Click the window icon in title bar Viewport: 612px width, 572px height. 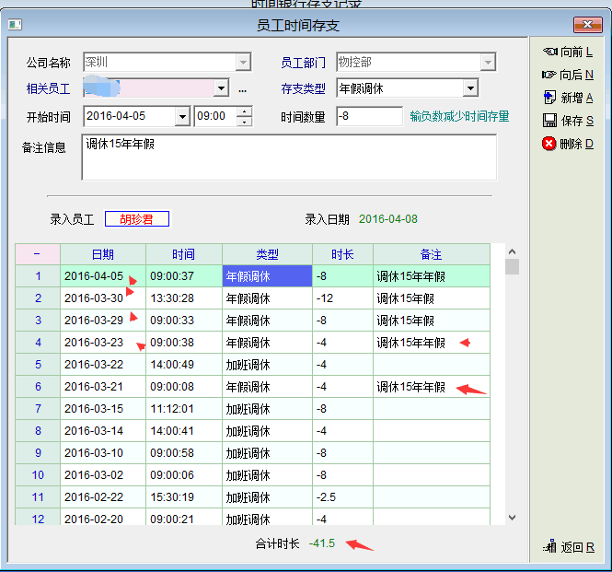(15, 24)
